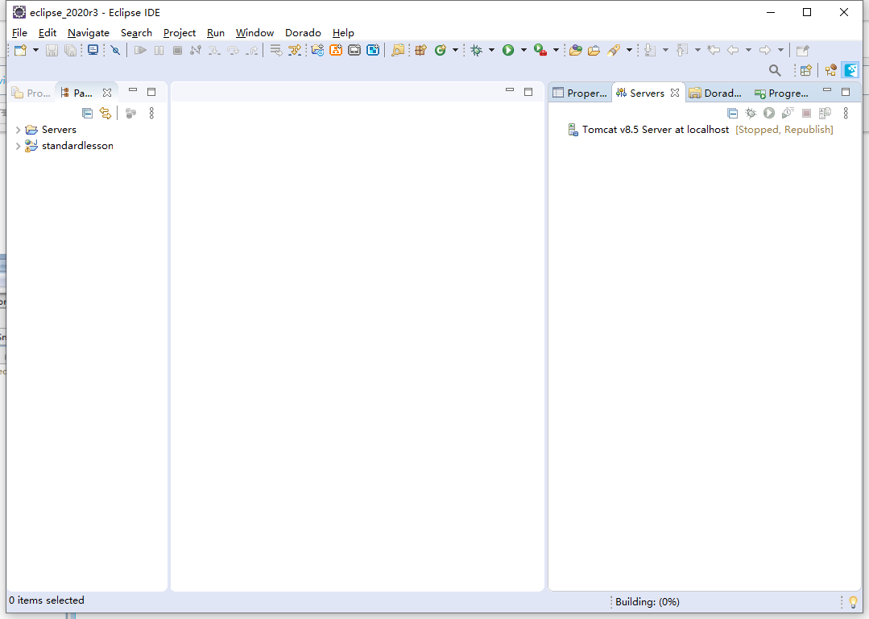Click the Forward navigation arrow
Image resolution: width=869 pixels, height=619 pixels.
click(765, 51)
